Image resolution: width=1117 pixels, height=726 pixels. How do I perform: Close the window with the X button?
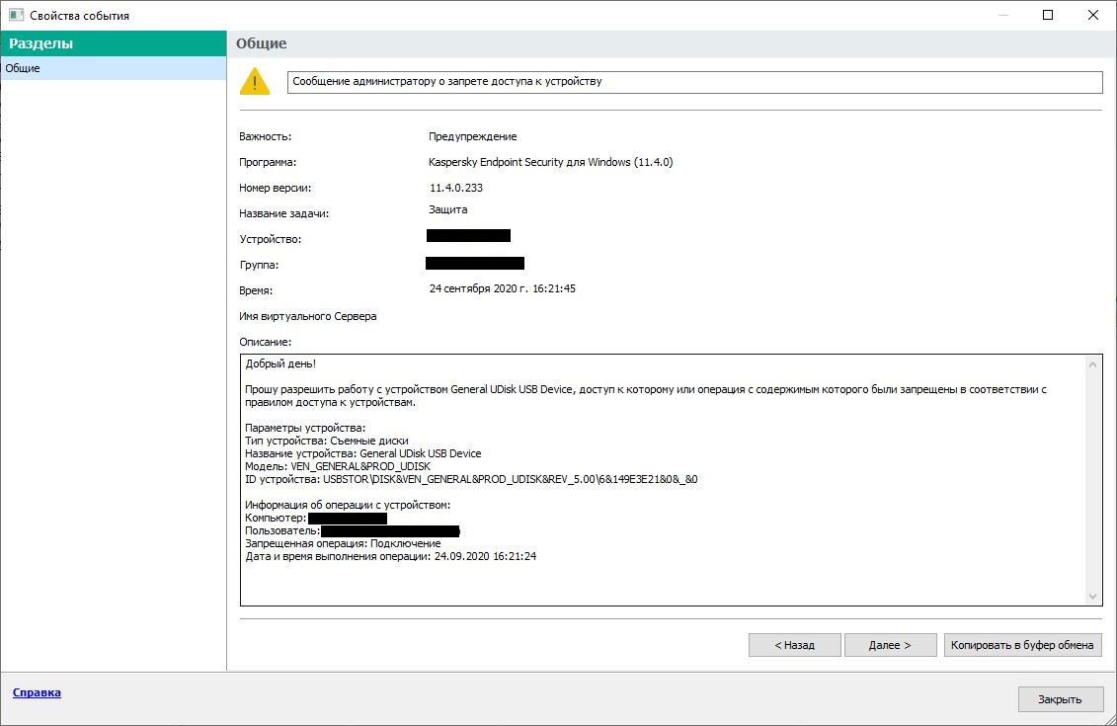(1092, 15)
